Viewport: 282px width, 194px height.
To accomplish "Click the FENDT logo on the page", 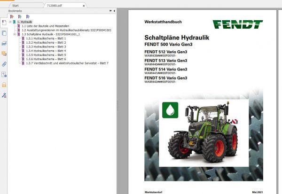I will [x=238, y=24].
